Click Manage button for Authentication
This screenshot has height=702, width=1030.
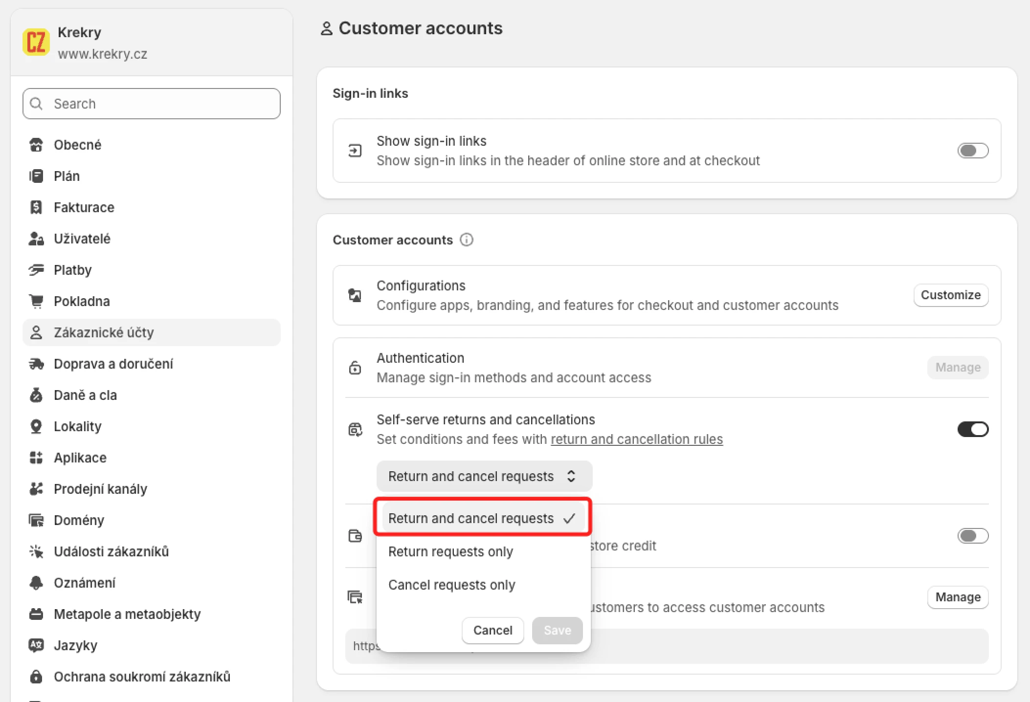coord(958,367)
